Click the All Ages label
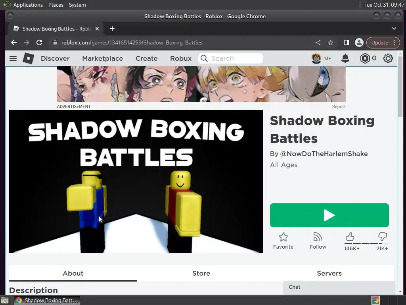Image resolution: width=406 pixels, height=305 pixels. (284, 165)
